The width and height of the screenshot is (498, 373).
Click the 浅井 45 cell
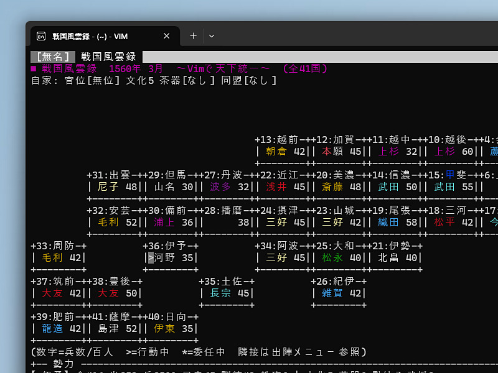pyautogui.click(x=286, y=187)
